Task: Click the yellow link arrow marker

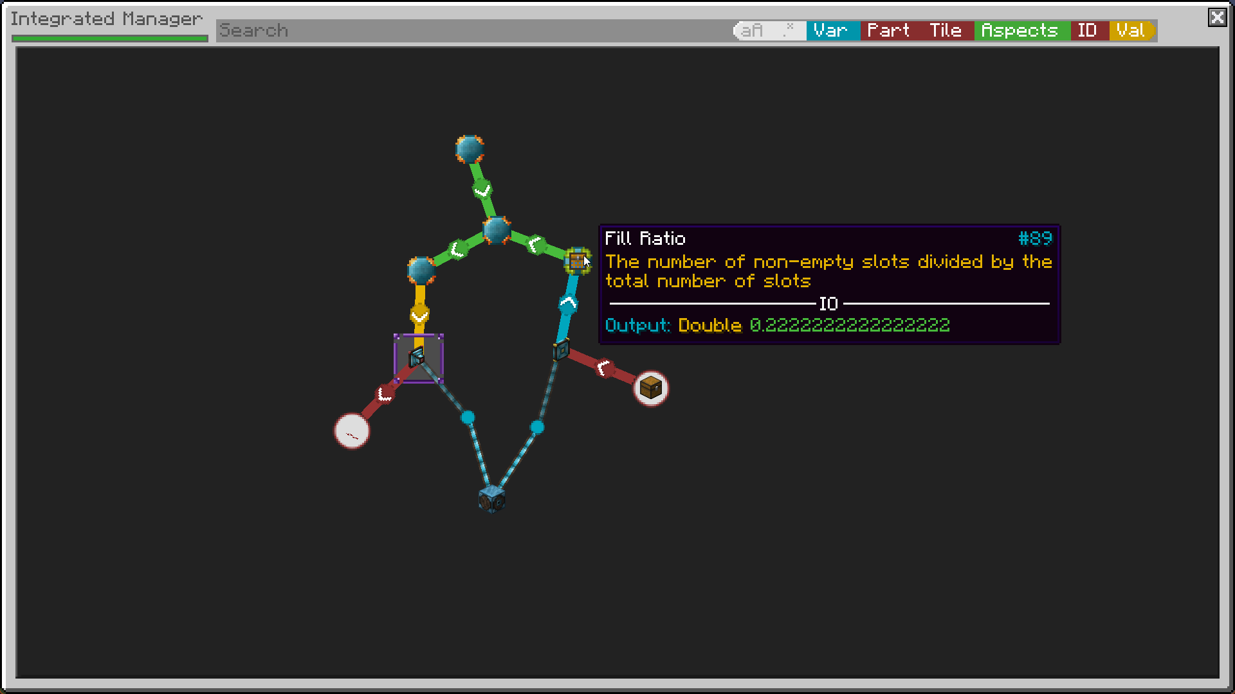Action: click(419, 315)
